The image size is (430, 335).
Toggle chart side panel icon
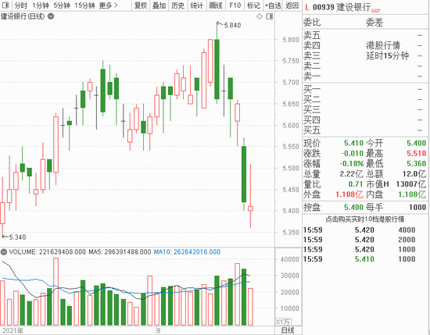pyautogui.click(x=270, y=16)
